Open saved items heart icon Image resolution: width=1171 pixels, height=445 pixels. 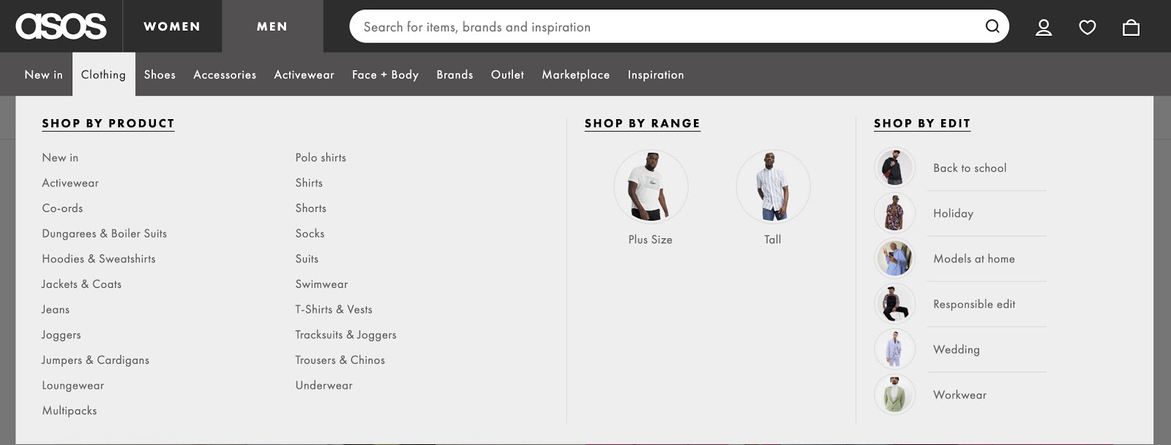tap(1088, 27)
